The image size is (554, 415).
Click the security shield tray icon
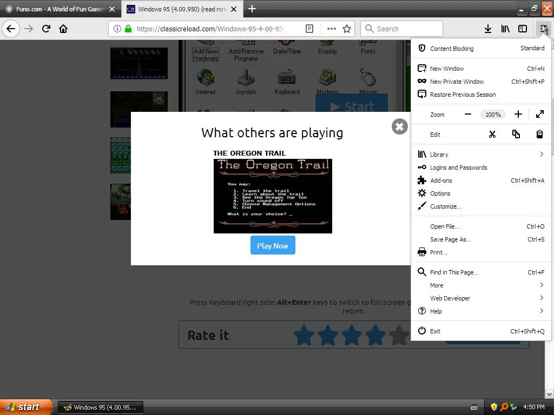click(x=494, y=407)
